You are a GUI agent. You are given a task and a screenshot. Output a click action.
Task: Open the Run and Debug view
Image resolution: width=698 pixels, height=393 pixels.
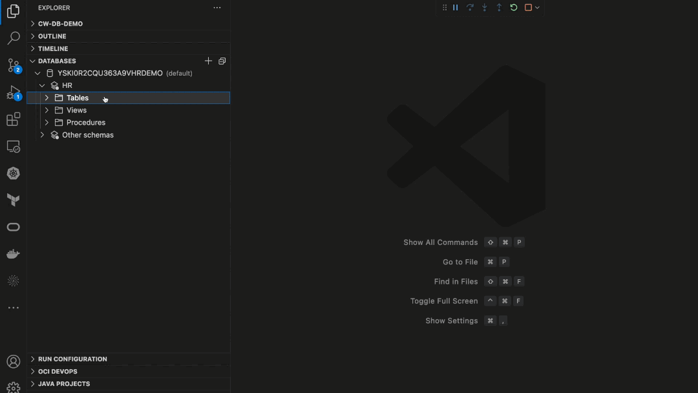click(x=13, y=92)
